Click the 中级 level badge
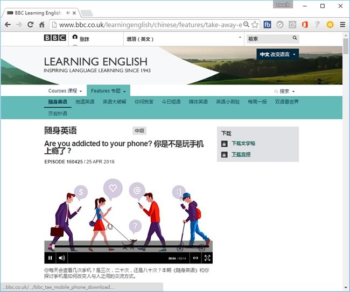The image size is (350, 292). [x=139, y=131]
